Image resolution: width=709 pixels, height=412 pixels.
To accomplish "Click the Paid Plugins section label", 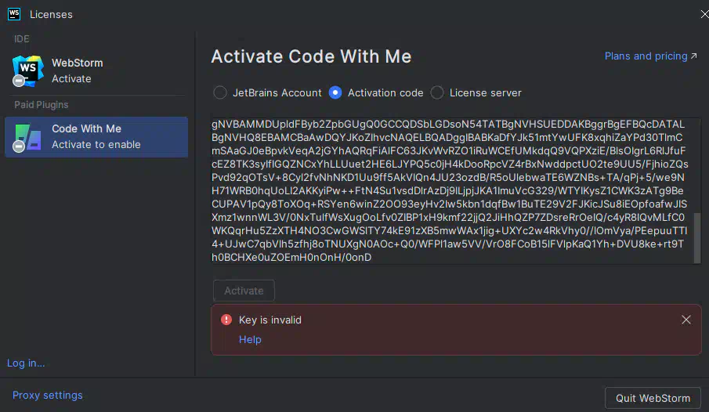I will [42, 105].
